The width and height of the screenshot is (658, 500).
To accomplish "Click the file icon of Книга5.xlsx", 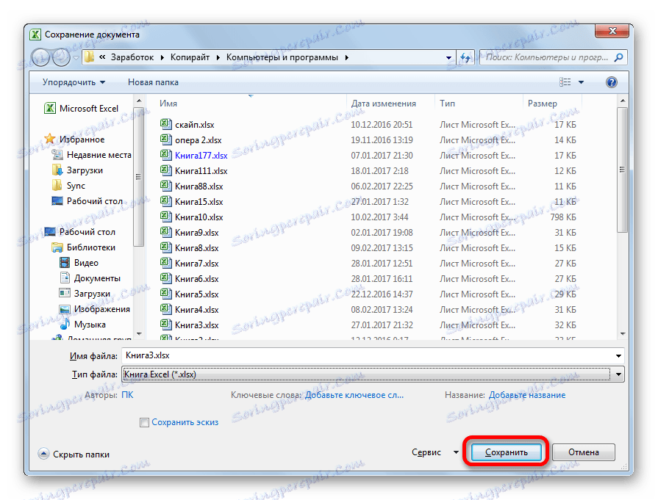I will click(x=165, y=294).
